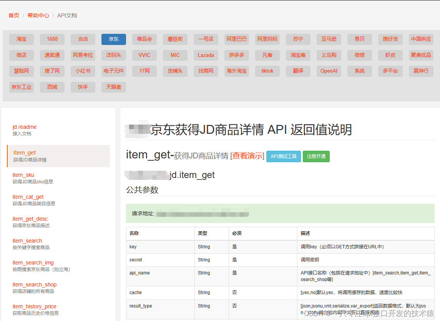This screenshot has width=440, height=321.
Task: Select the 淘宝 platform tab
Action: [21, 39]
